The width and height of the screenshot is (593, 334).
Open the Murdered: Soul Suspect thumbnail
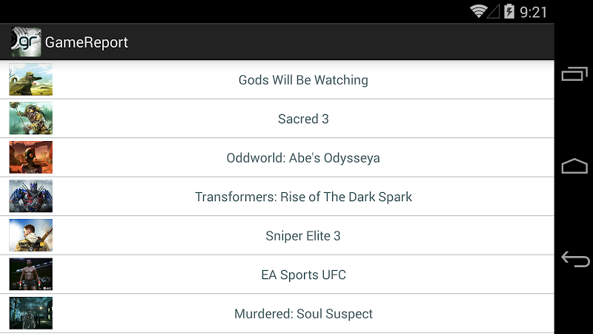pyautogui.click(x=31, y=313)
